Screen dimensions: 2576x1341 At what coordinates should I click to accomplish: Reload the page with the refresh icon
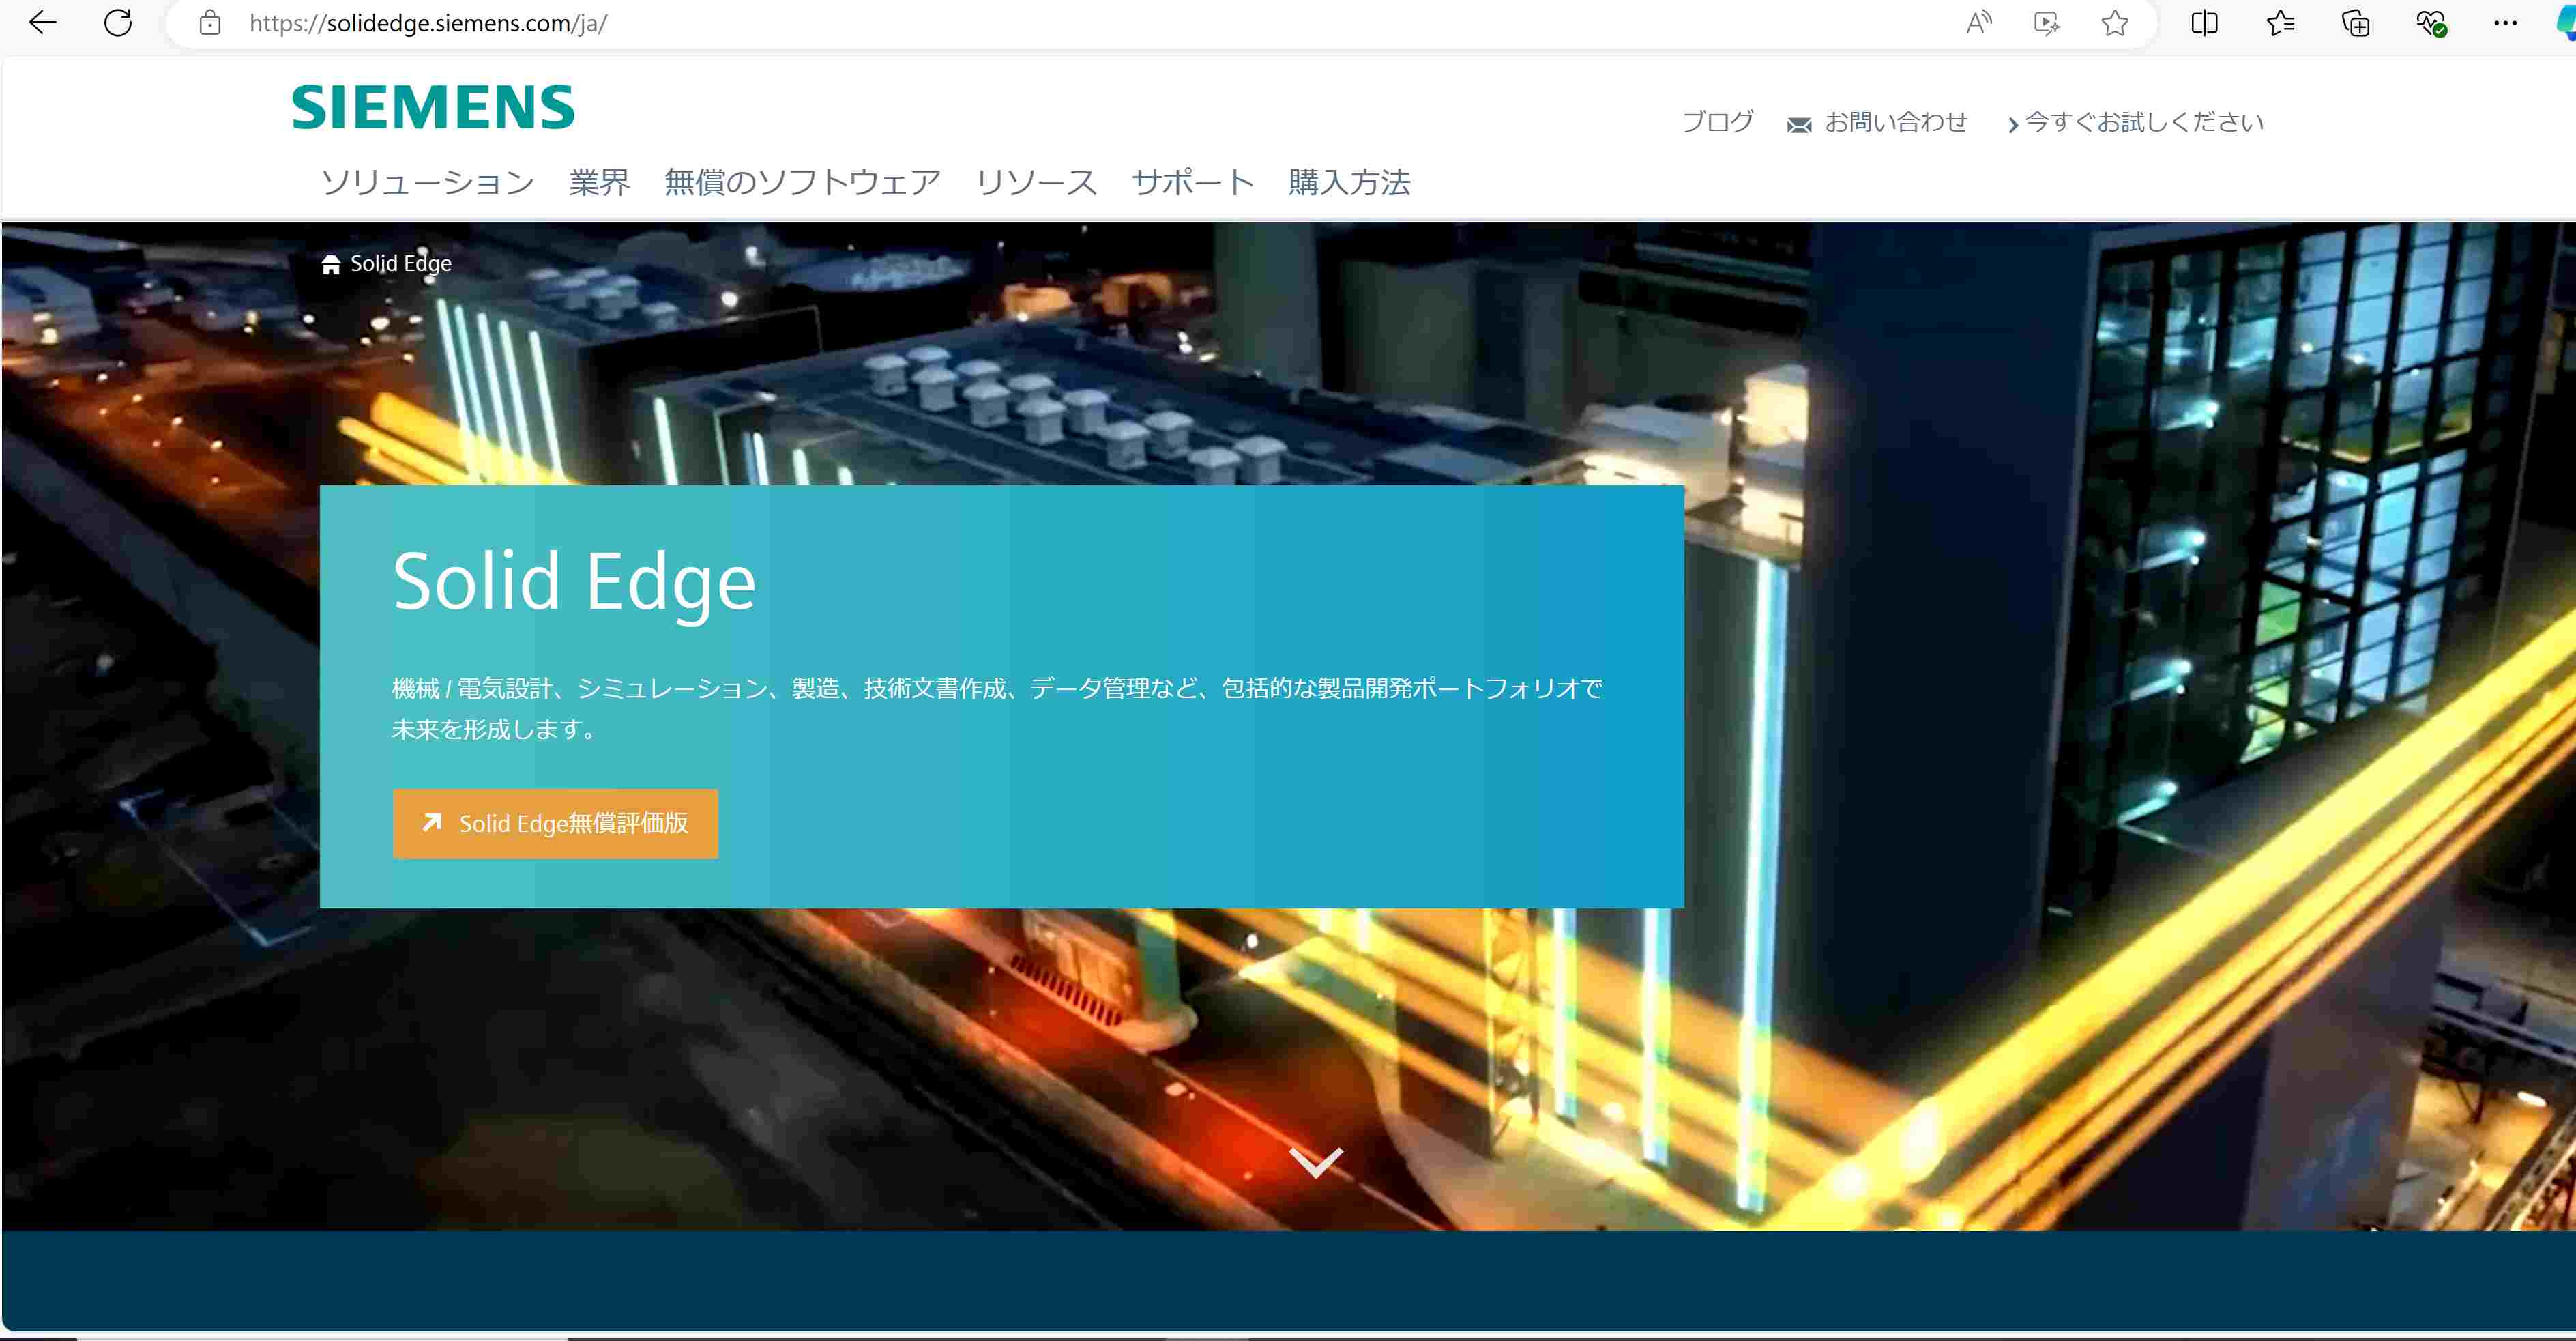[x=118, y=22]
